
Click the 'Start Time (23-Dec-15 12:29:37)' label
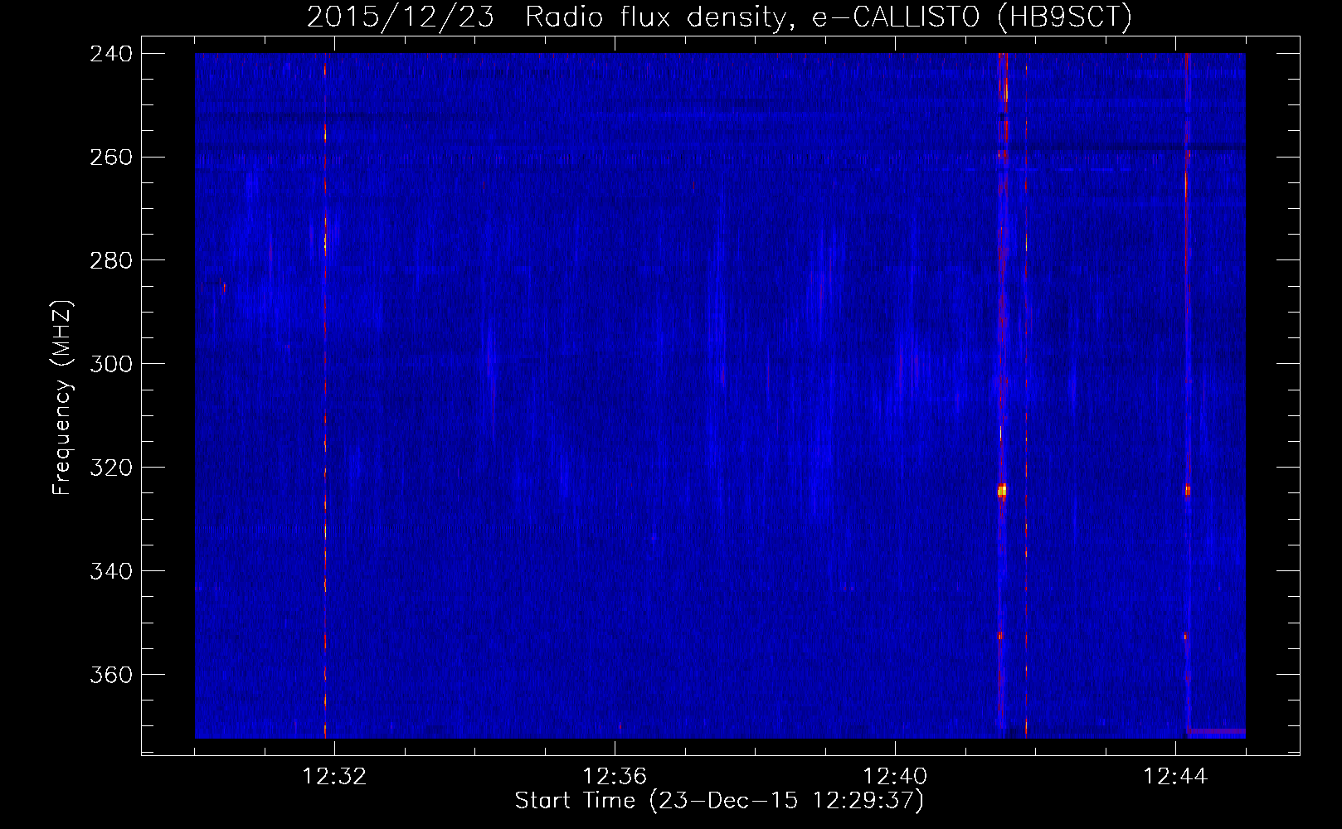719,801
